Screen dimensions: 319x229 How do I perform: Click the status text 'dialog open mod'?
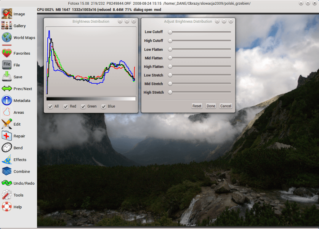147,10
